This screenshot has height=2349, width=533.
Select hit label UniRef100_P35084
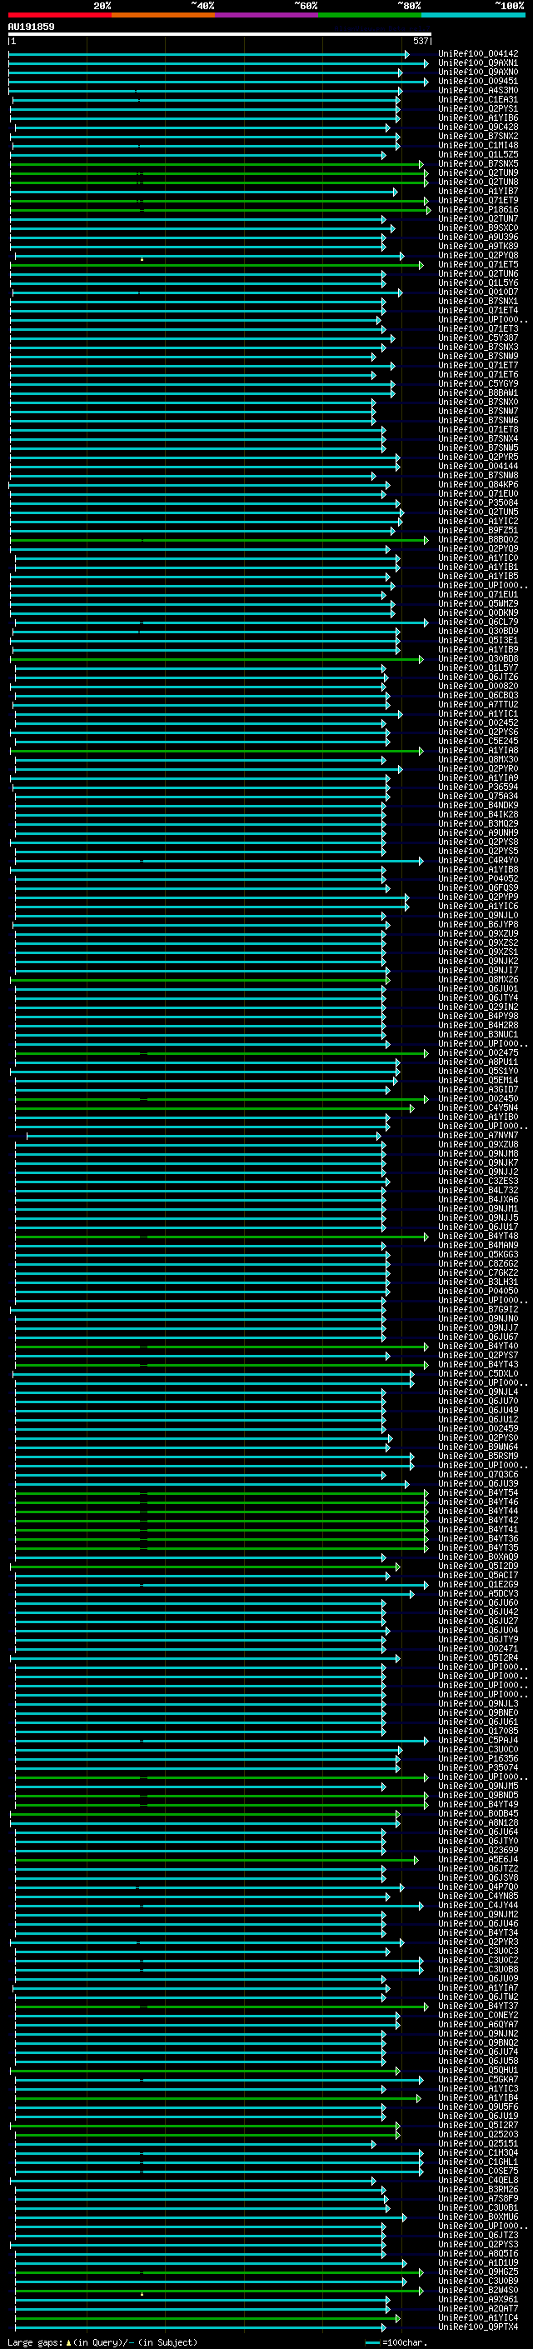pos(478,502)
